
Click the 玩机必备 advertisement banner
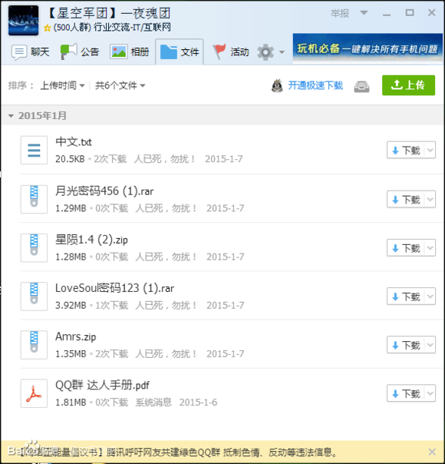click(x=368, y=48)
